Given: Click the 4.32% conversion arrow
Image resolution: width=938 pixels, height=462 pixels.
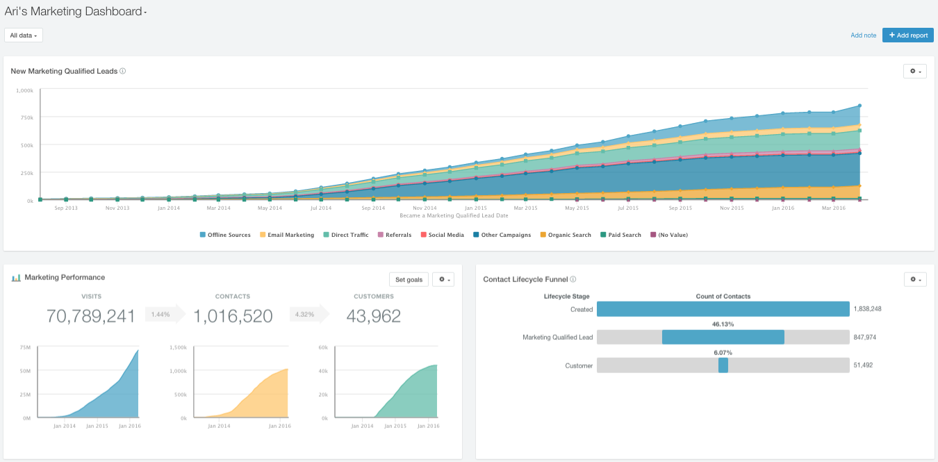Looking at the screenshot, I should point(310,315).
